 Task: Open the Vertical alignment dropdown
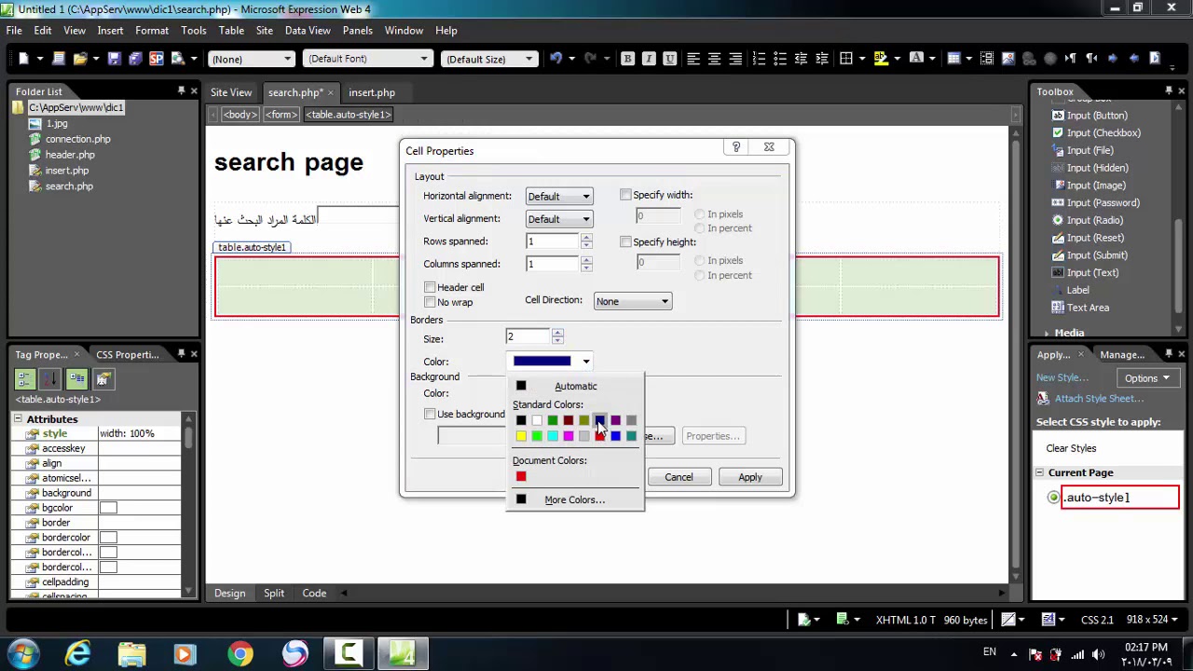[559, 219]
